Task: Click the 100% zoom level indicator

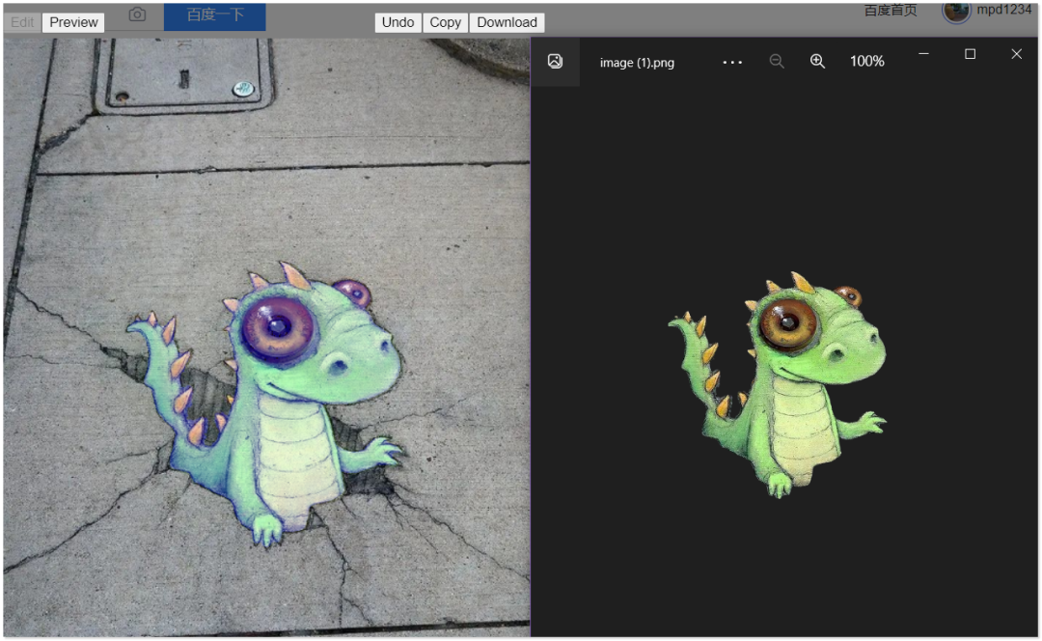Action: 866,61
